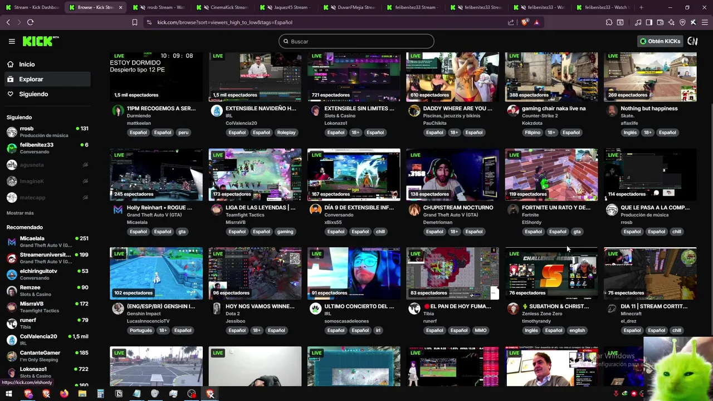Open CHUPISTREAM NOCTURNO stream thumbnail
Screen dimensions: 713x401
pyautogui.click(x=452, y=174)
